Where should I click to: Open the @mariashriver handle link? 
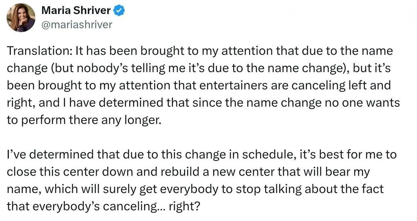[77, 25]
